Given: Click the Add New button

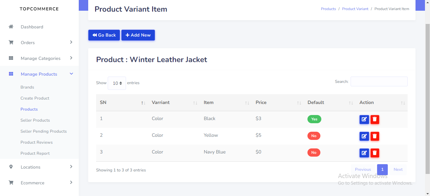Looking at the screenshot, I should pyautogui.click(x=138, y=35).
